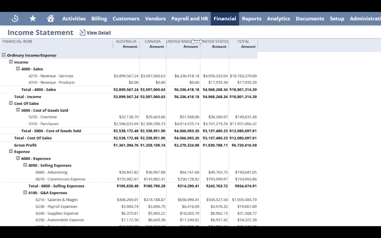Collapse the 4000 - Sales group
Viewport: 381px width, 238px height.
[x=18, y=69]
